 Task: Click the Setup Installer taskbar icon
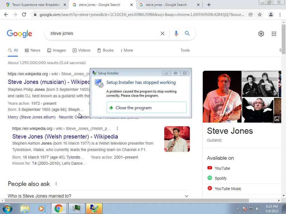tap(94, 208)
